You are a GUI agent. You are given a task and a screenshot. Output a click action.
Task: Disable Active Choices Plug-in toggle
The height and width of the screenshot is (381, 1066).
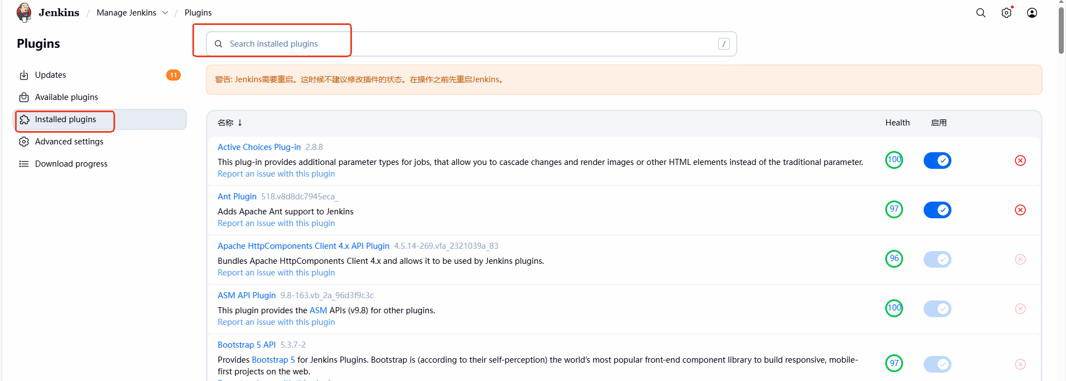pyautogui.click(x=938, y=161)
